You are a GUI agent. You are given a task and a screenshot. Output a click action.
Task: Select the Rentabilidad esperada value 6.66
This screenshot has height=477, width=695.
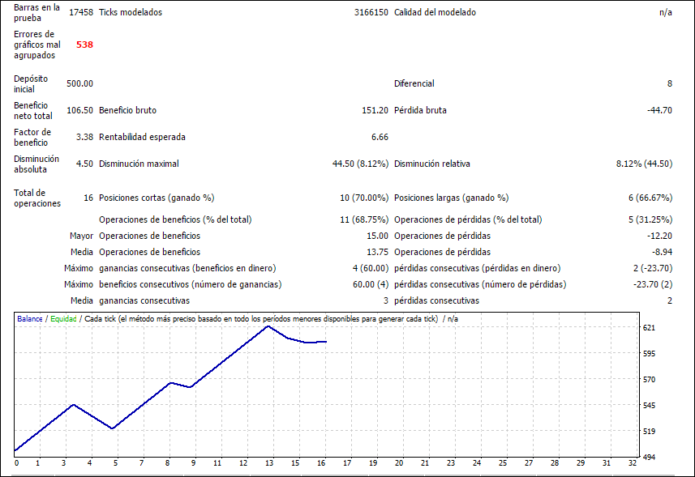click(x=379, y=138)
